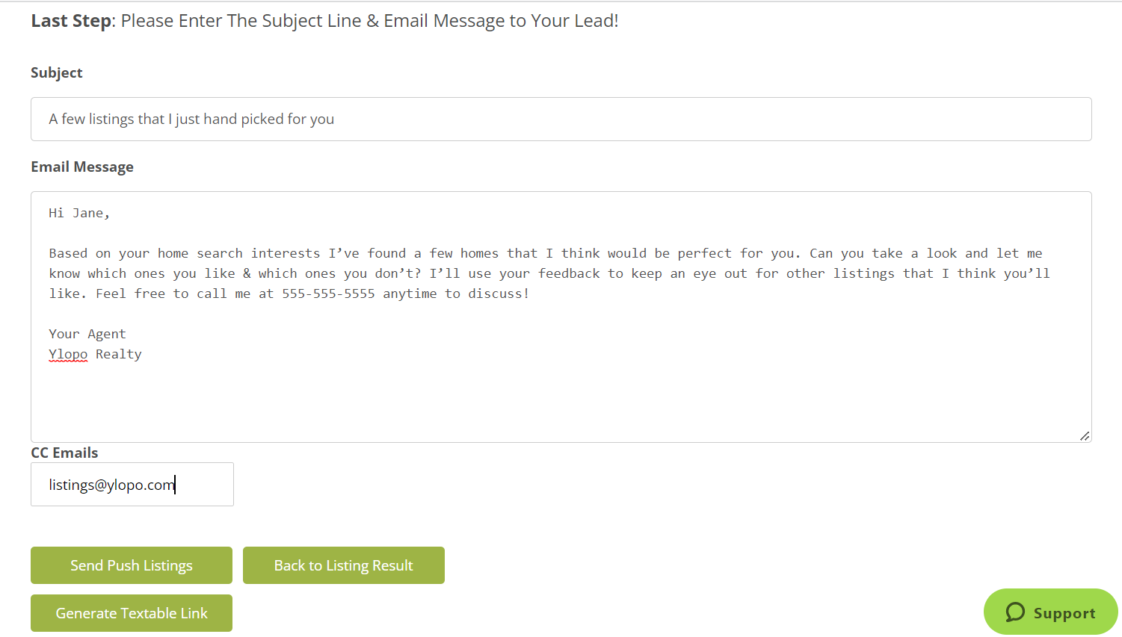Click the message box resize handle

pos(1085,436)
